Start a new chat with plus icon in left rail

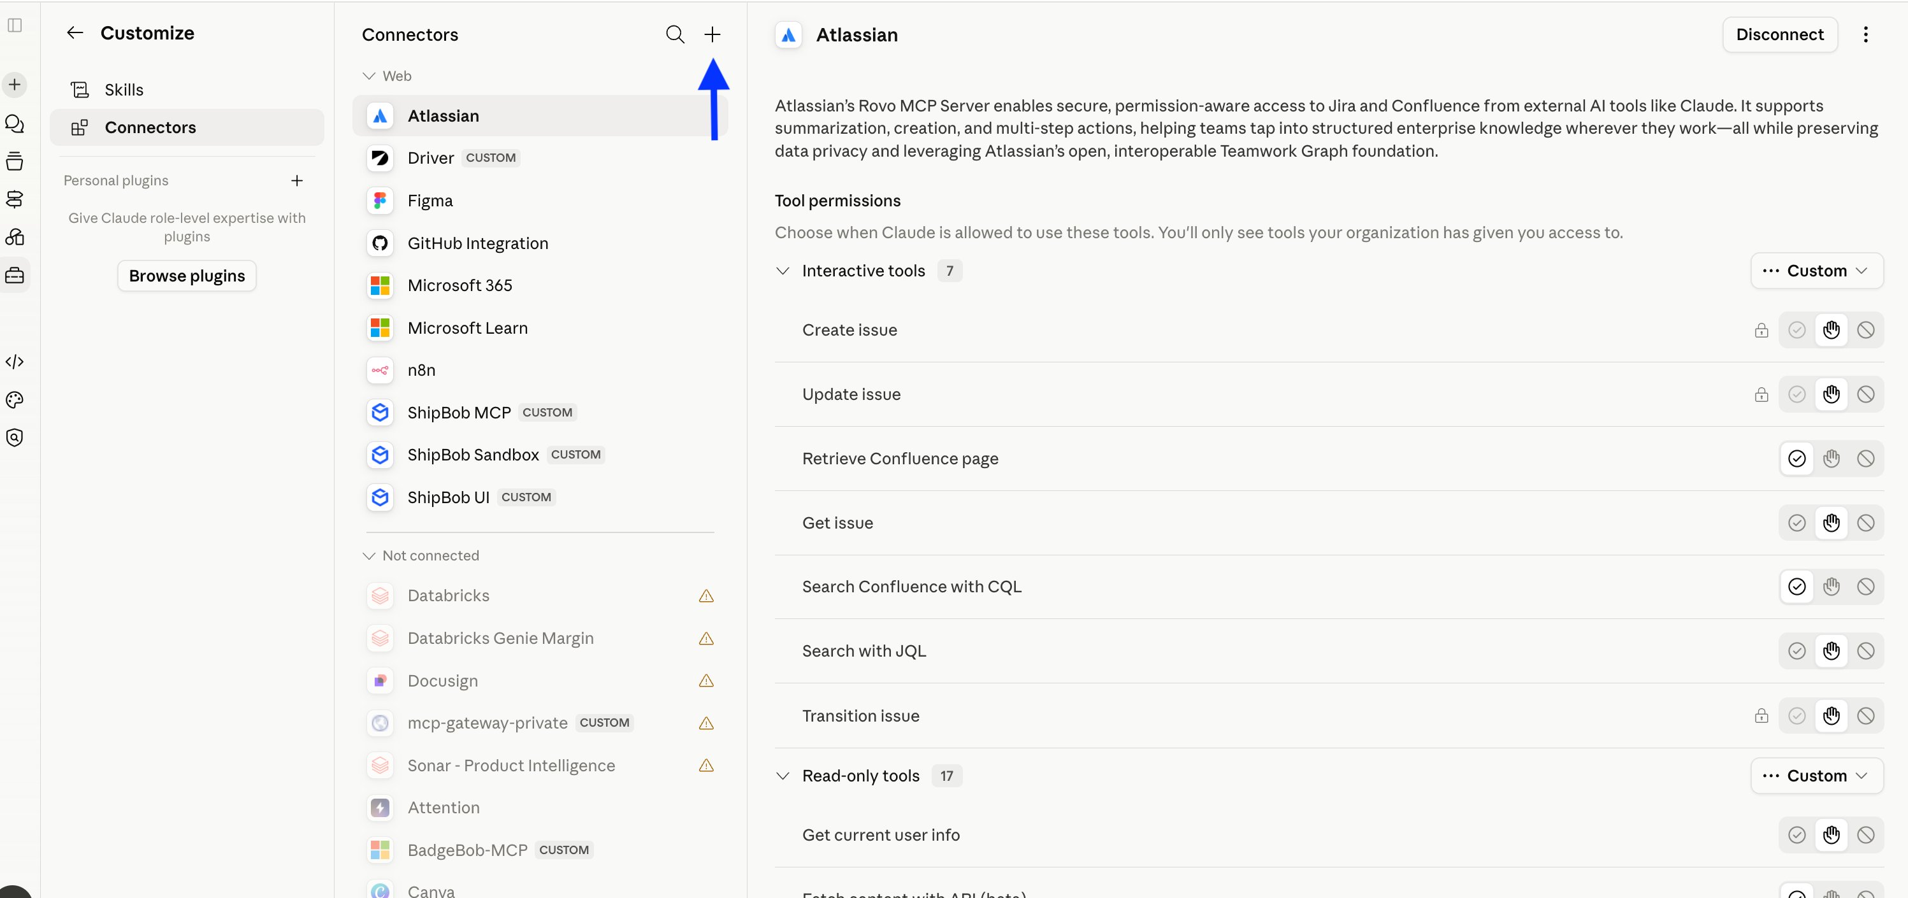click(x=15, y=85)
